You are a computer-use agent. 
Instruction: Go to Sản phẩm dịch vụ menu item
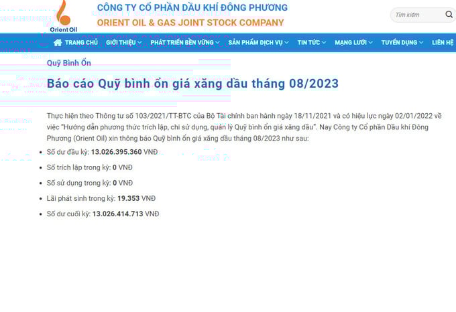255,42
